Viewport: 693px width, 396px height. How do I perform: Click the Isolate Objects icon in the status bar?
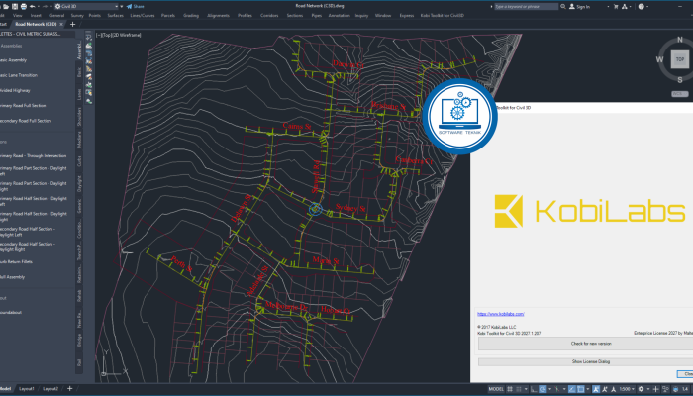click(665, 389)
